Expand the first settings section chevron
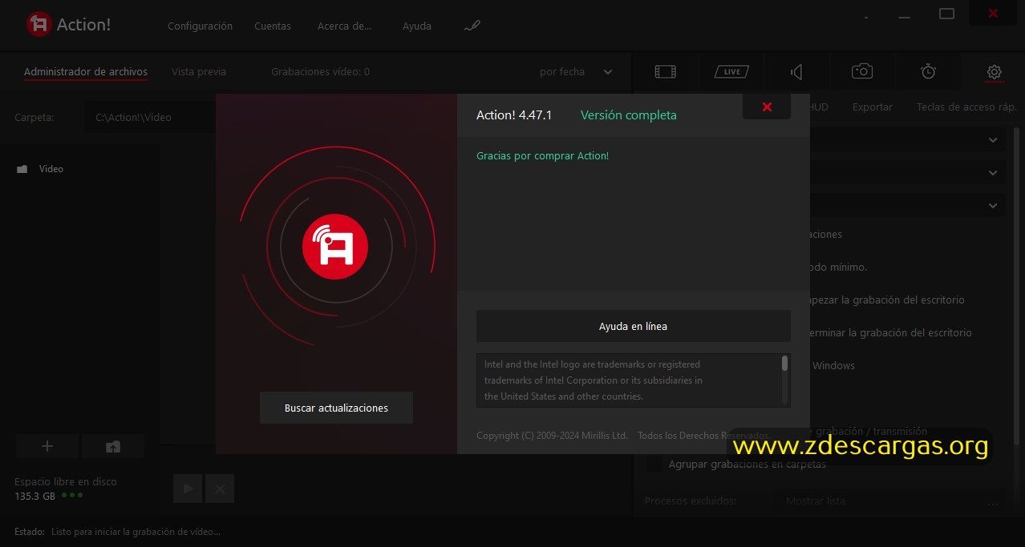Image resolution: width=1025 pixels, height=547 pixels. pos(993,140)
